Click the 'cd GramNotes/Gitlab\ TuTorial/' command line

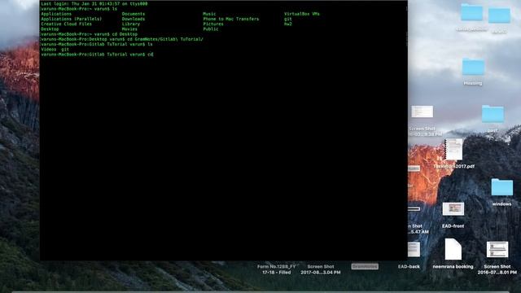[122, 39]
